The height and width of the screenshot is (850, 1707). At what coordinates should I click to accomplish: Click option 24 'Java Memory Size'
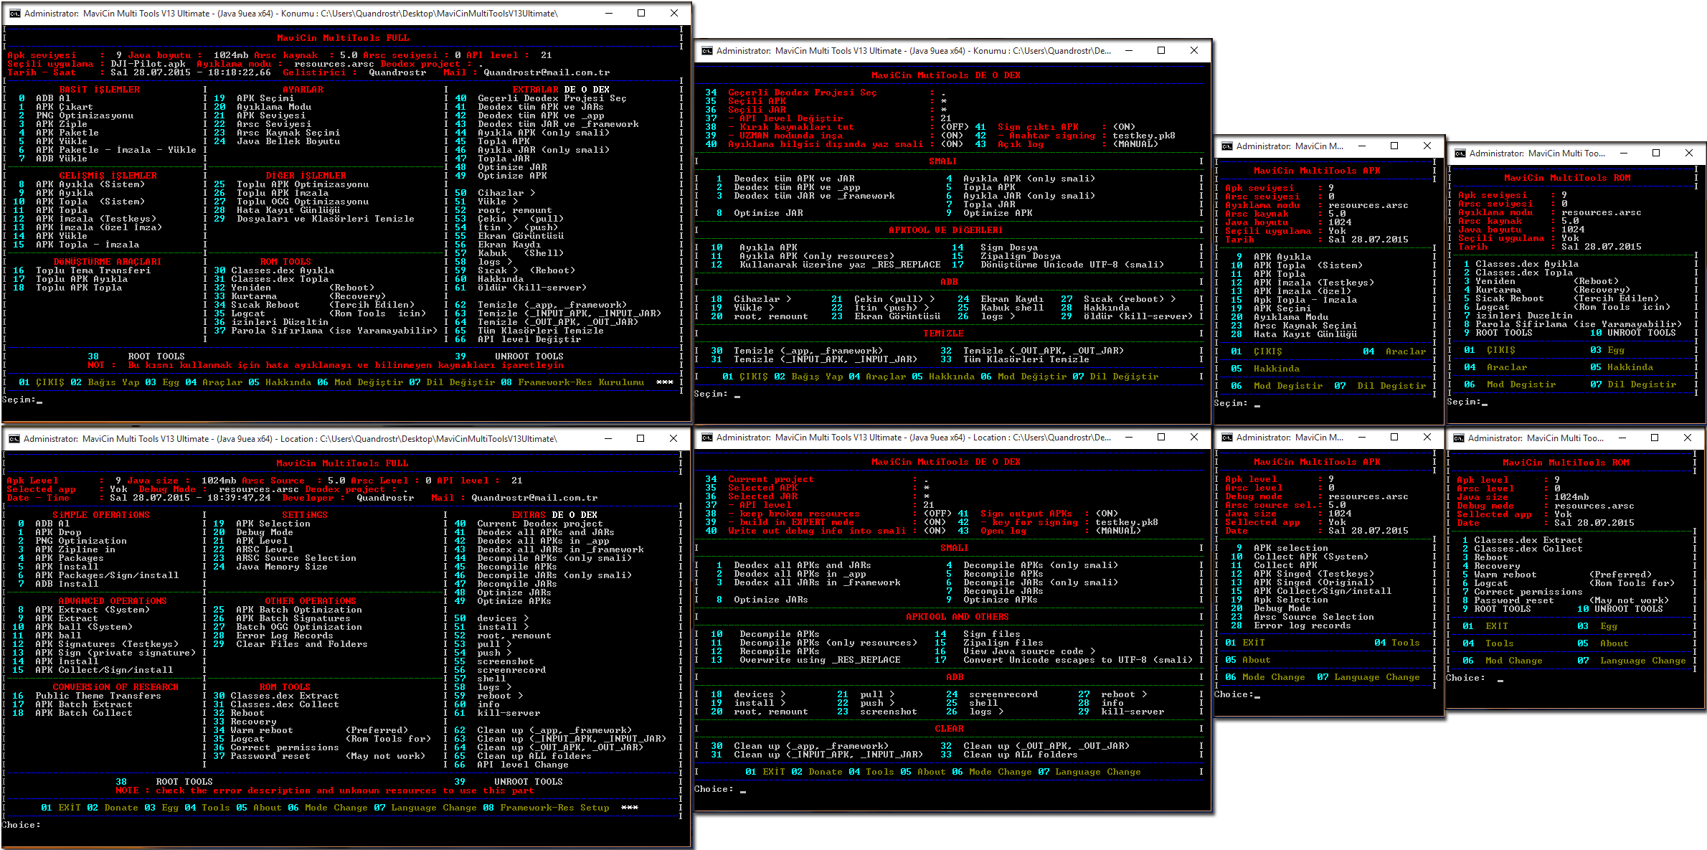click(282, 567)
